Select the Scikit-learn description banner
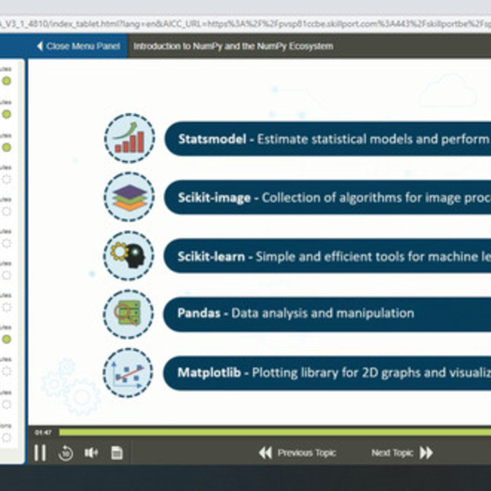 point(328,256)
